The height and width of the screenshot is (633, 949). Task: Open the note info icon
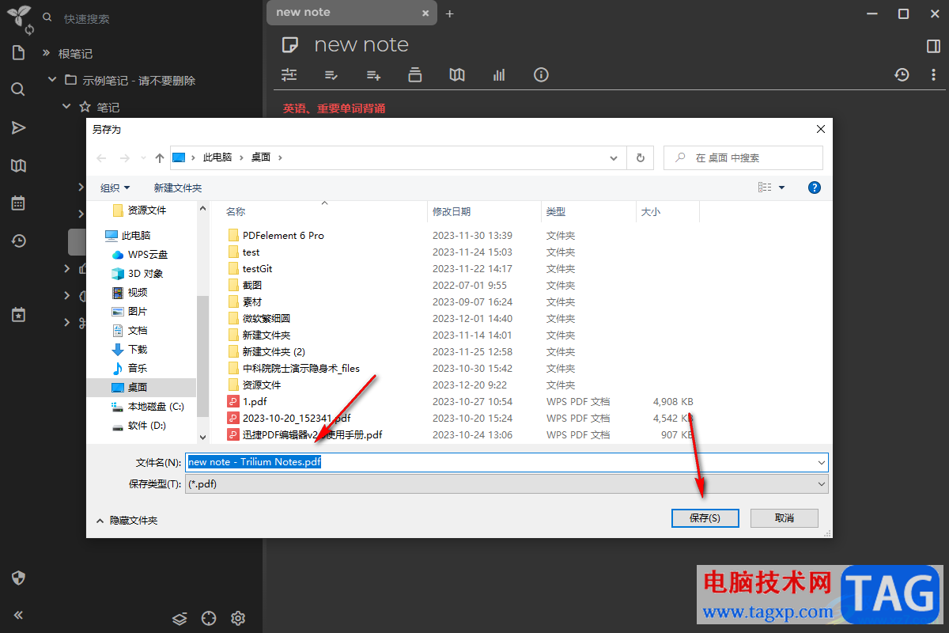point(541,74)
